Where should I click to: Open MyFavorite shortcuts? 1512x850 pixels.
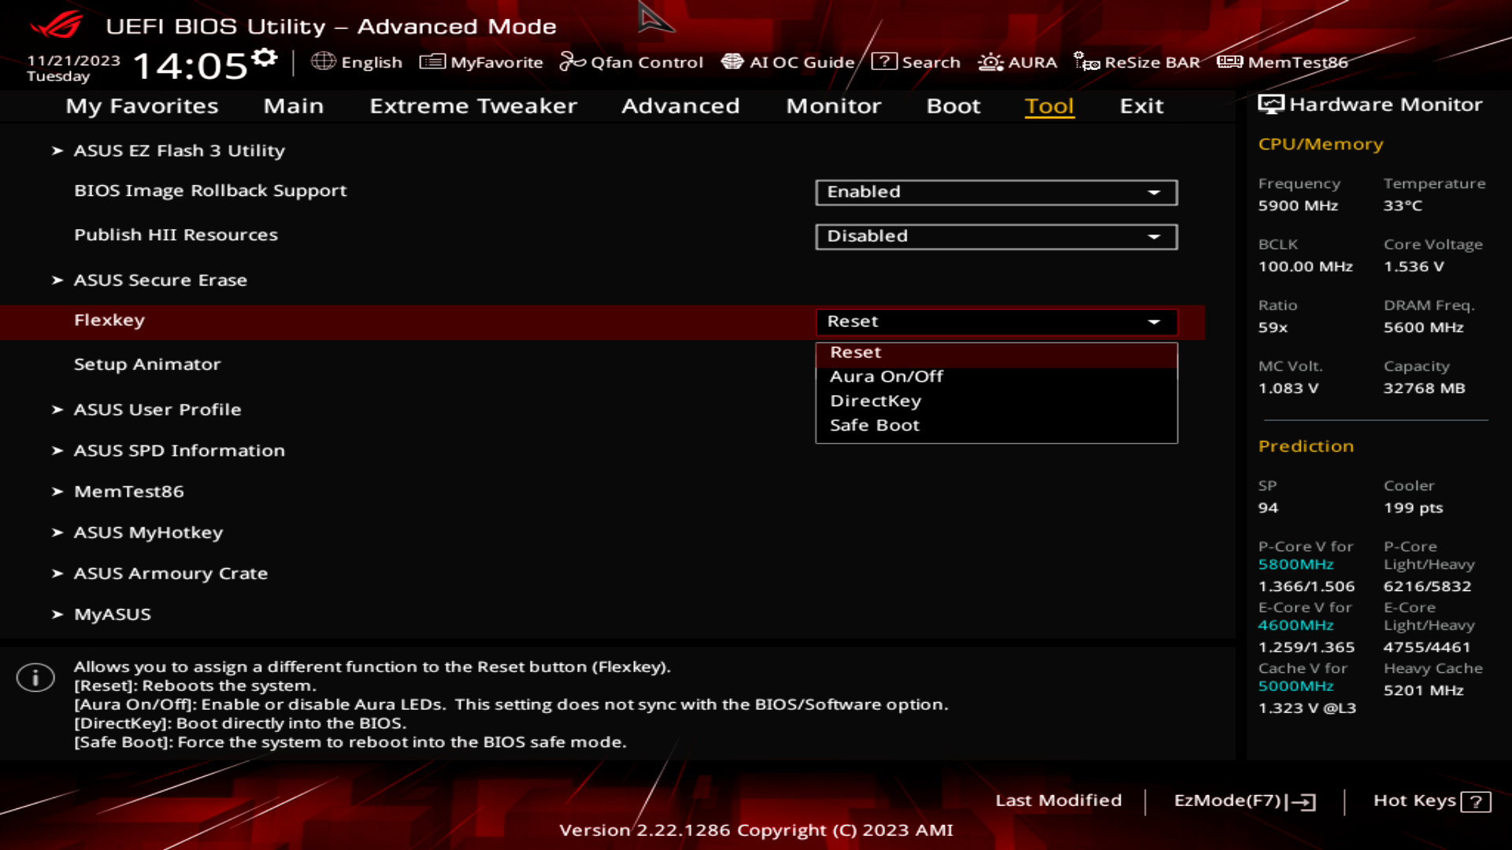(481, 62)
